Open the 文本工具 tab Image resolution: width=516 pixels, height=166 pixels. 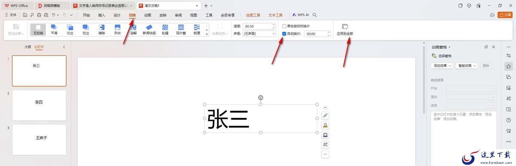tap(276, 15)
